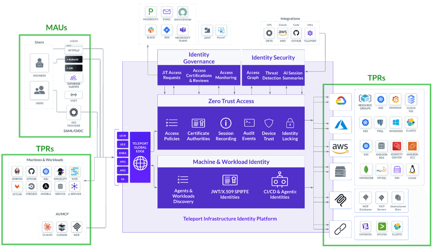Click the Engineer user icon
Viewport: 434px width, 248px height.
tap(39, 63)
